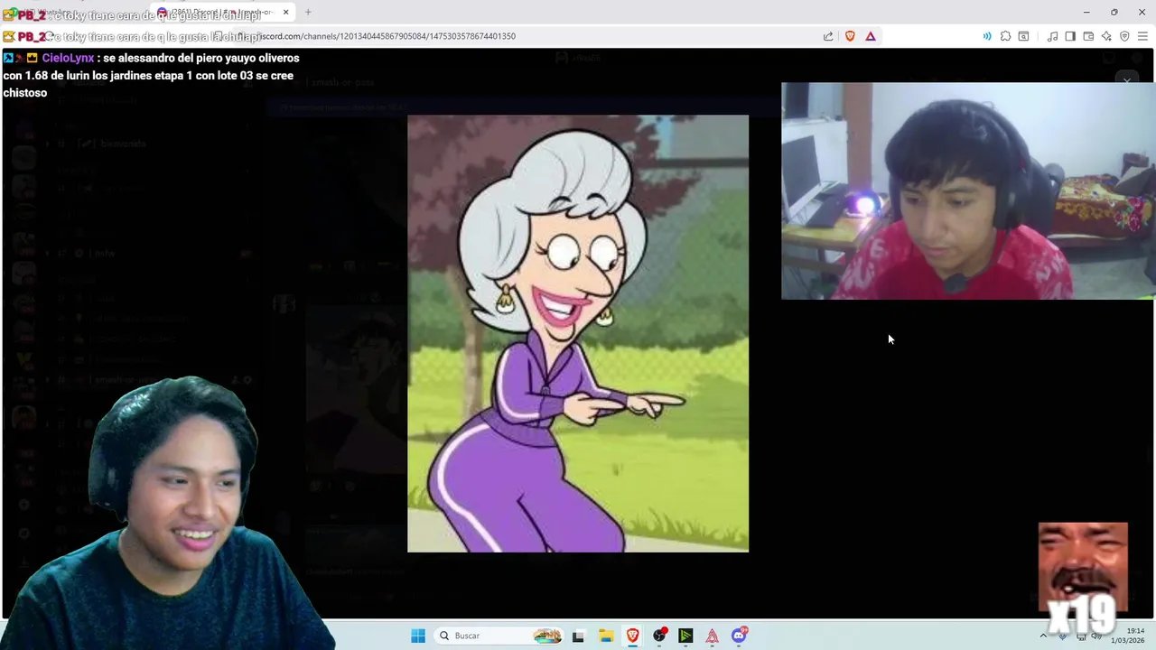Click the Brave Shields lion icon
The height and width of the screenshot is (650, 1156).
click(850, 36)
